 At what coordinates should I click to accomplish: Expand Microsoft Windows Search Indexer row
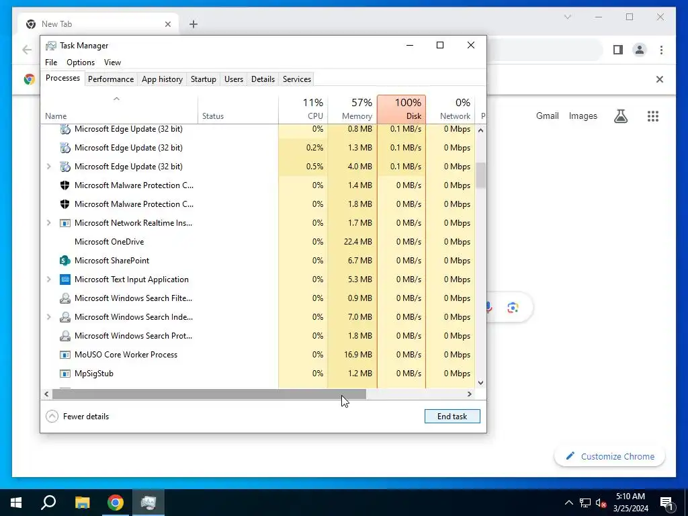(x=48, y=317)
